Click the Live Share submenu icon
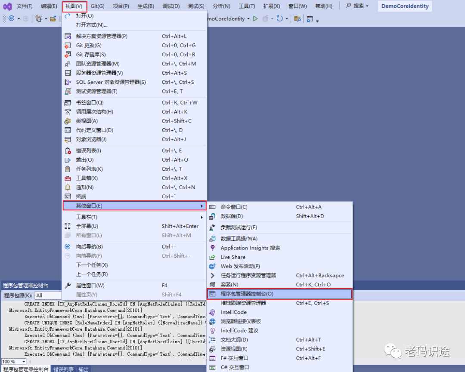 click(x=212, y=257)
